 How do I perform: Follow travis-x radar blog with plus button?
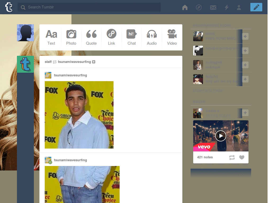point(245,113)
